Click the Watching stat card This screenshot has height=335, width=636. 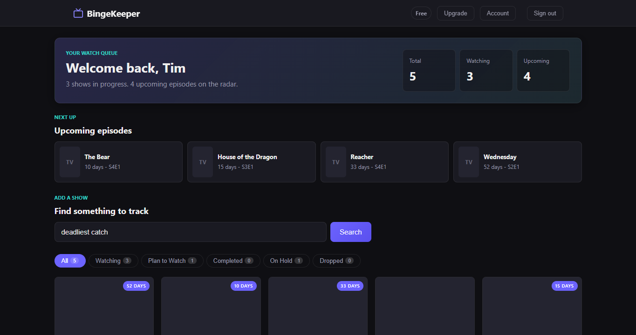pos(486,71)
